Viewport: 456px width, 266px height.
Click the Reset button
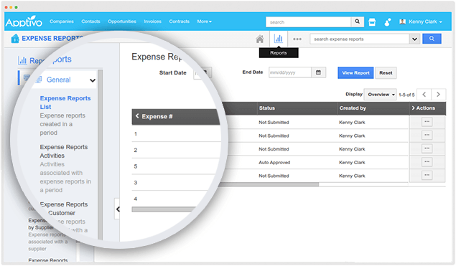tap(386, 73)
